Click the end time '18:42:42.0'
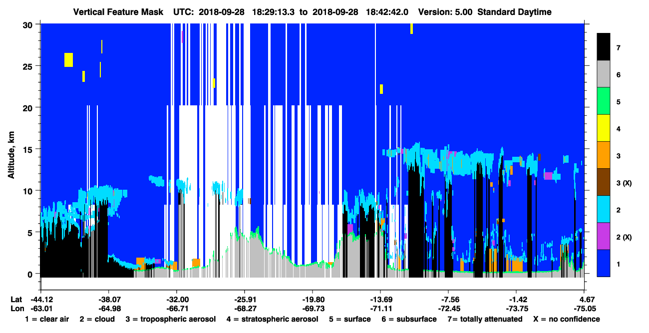This screenshot has width=649, height=333. click(x=388, y=11)
